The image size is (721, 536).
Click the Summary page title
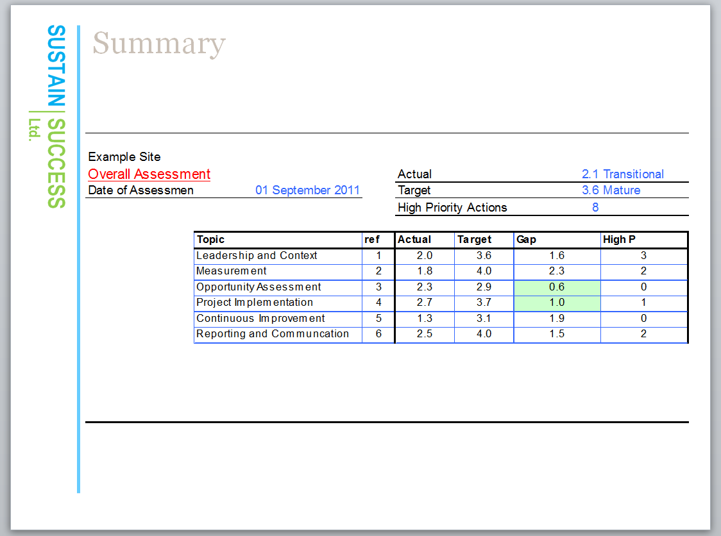pos(159,44)
